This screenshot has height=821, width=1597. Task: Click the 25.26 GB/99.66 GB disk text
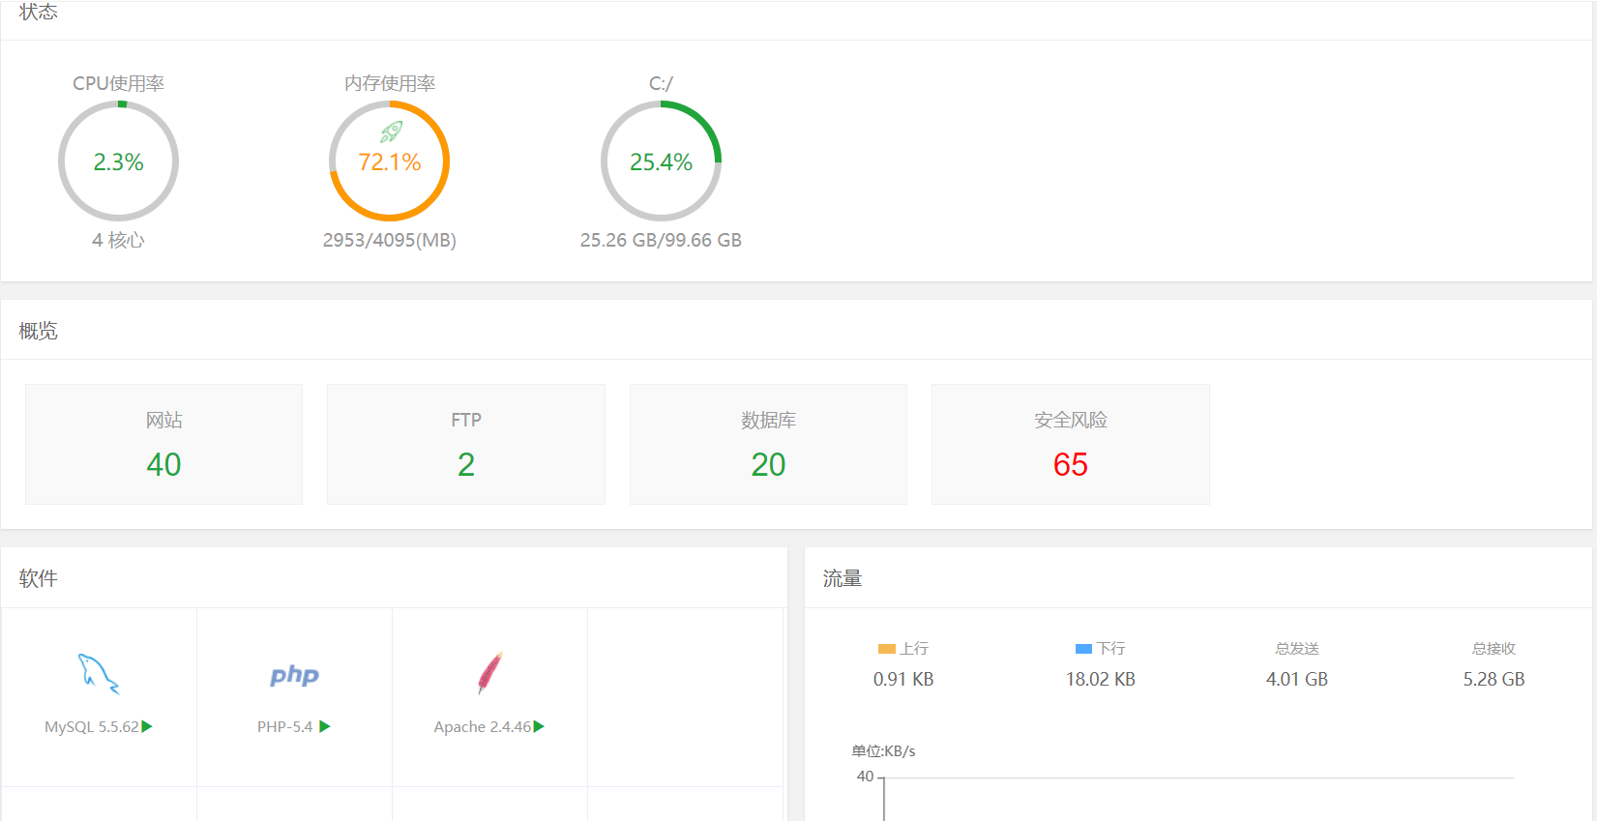[662, 240]
